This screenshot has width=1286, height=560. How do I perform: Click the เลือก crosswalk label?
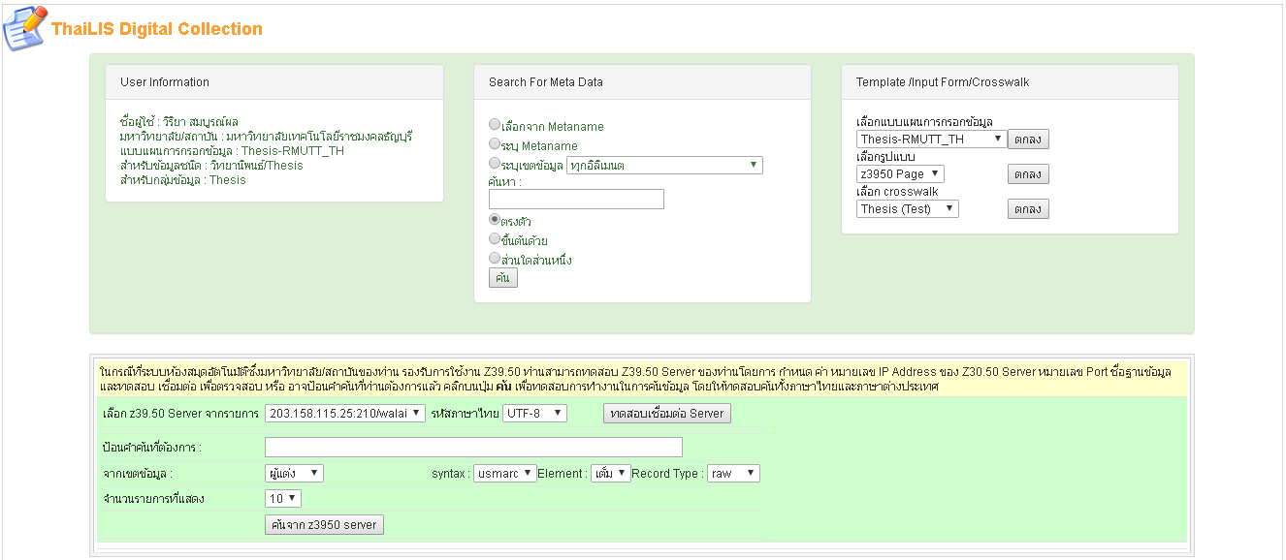[897, 192]
